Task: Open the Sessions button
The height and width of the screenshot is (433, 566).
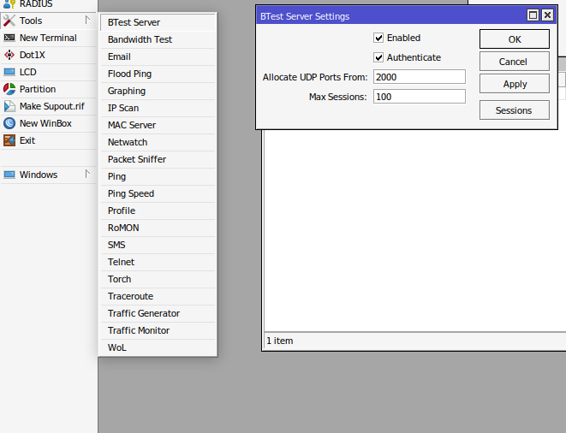Action: 514,110
